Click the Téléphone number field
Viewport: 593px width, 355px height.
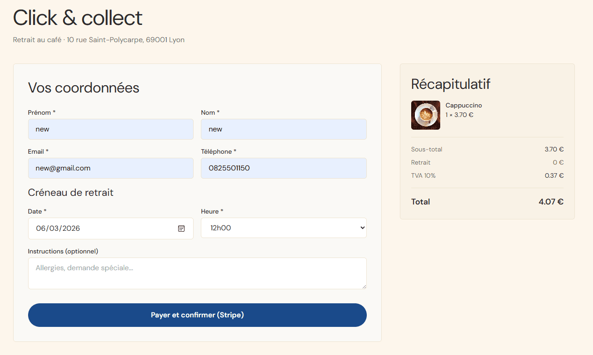tap(283, 168)
